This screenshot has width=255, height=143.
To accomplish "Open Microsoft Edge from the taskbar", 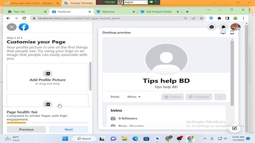I will coord(135,139).
